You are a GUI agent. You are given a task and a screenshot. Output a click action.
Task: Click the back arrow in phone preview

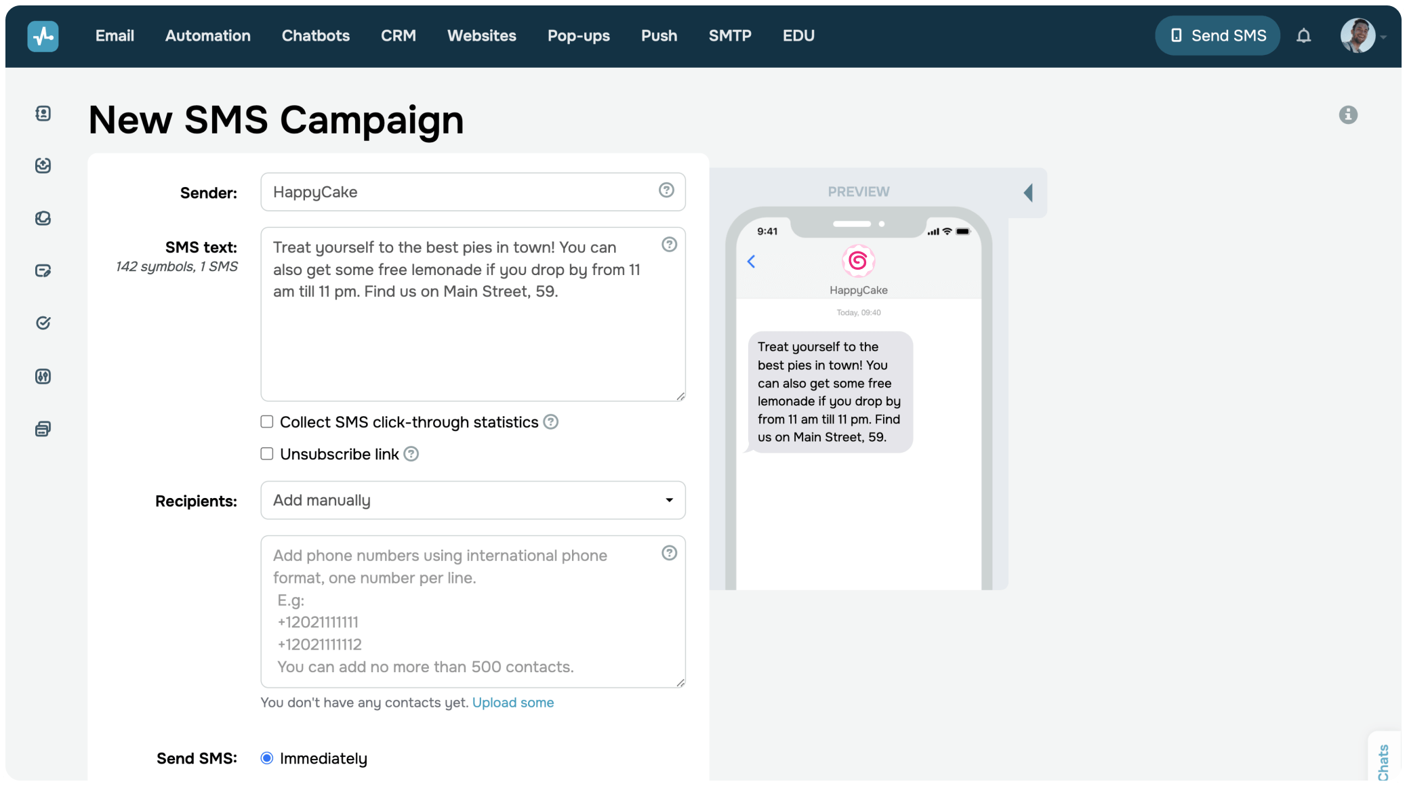tap(751, 262)
